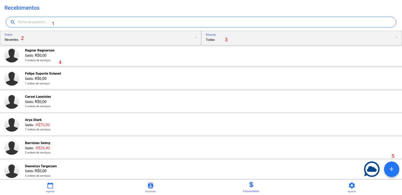Switch to the Pacientes tab label
The height and width of the screenshot is (195, 402).
click(151, 191)
